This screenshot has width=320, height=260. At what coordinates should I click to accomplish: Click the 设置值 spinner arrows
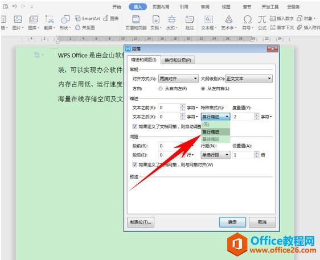pyautogui.click(x=257, y=155)
